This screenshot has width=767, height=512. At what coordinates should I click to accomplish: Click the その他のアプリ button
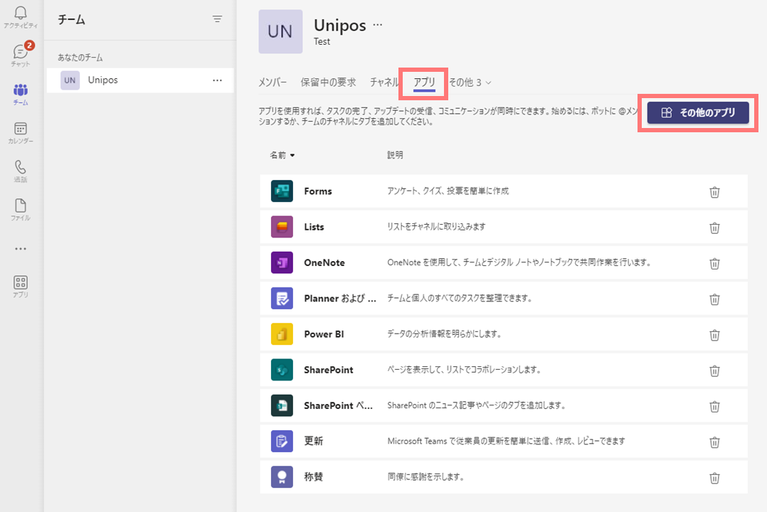pos(698,113)
